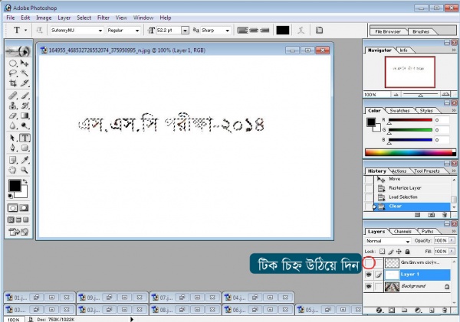Select the Elliptical Marquee tool
460x322 pixels.
(12, 63)
